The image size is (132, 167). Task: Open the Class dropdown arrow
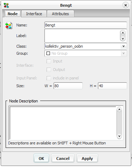click(124, 46)
